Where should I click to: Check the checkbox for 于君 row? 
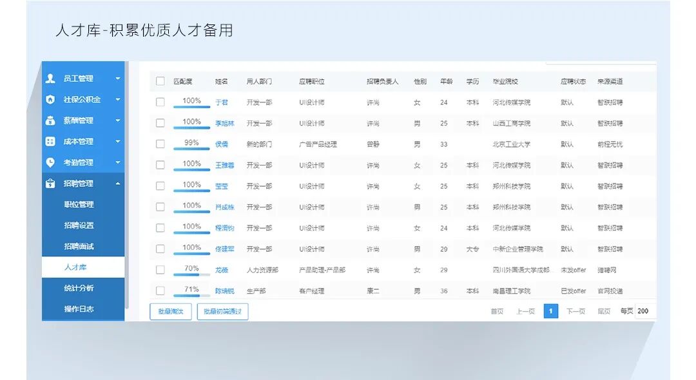160,102
